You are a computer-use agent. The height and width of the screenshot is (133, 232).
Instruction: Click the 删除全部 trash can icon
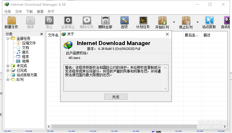coord(105,21)
